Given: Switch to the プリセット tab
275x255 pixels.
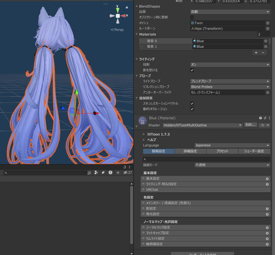Looking at the screenshot, I should coord(222,151).
